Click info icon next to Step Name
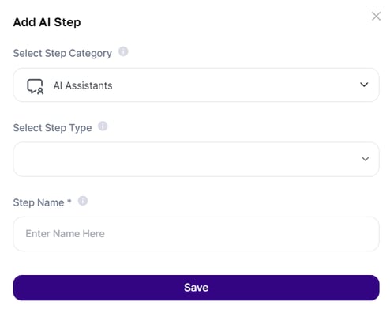This screenshot has width=390, height=313. [x=83, y=201]
